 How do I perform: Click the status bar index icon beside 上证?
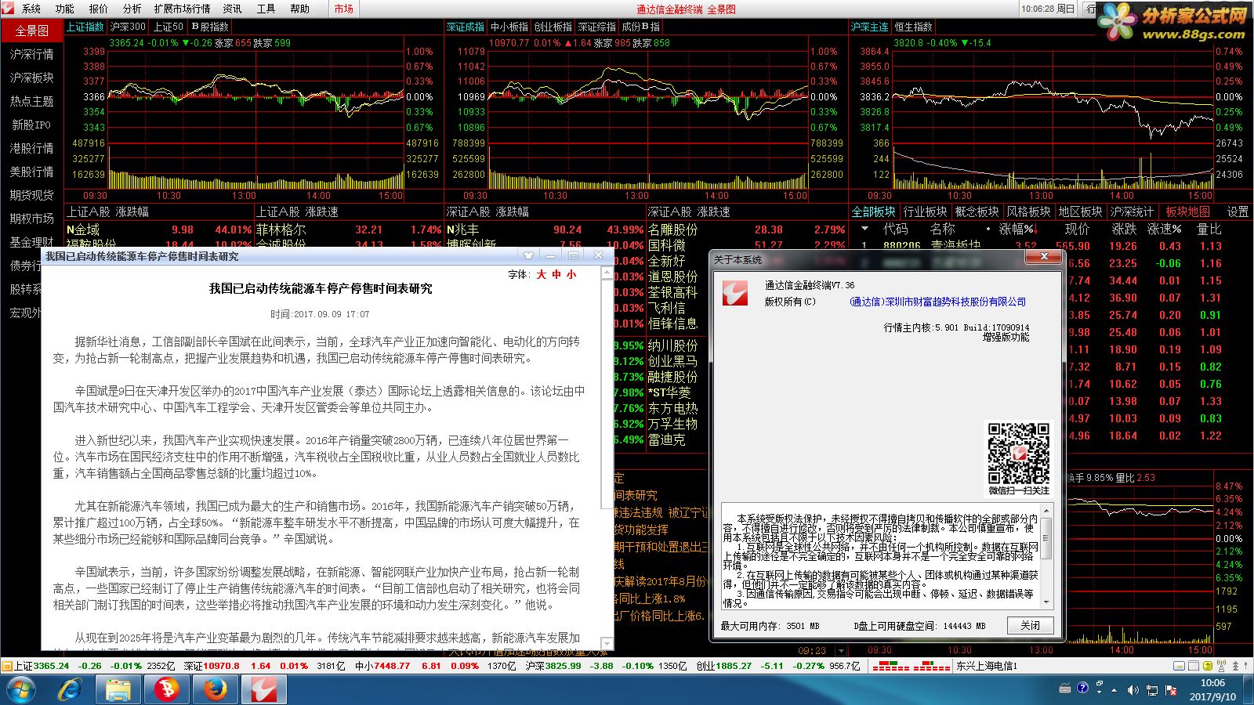(x=7, y=666)
